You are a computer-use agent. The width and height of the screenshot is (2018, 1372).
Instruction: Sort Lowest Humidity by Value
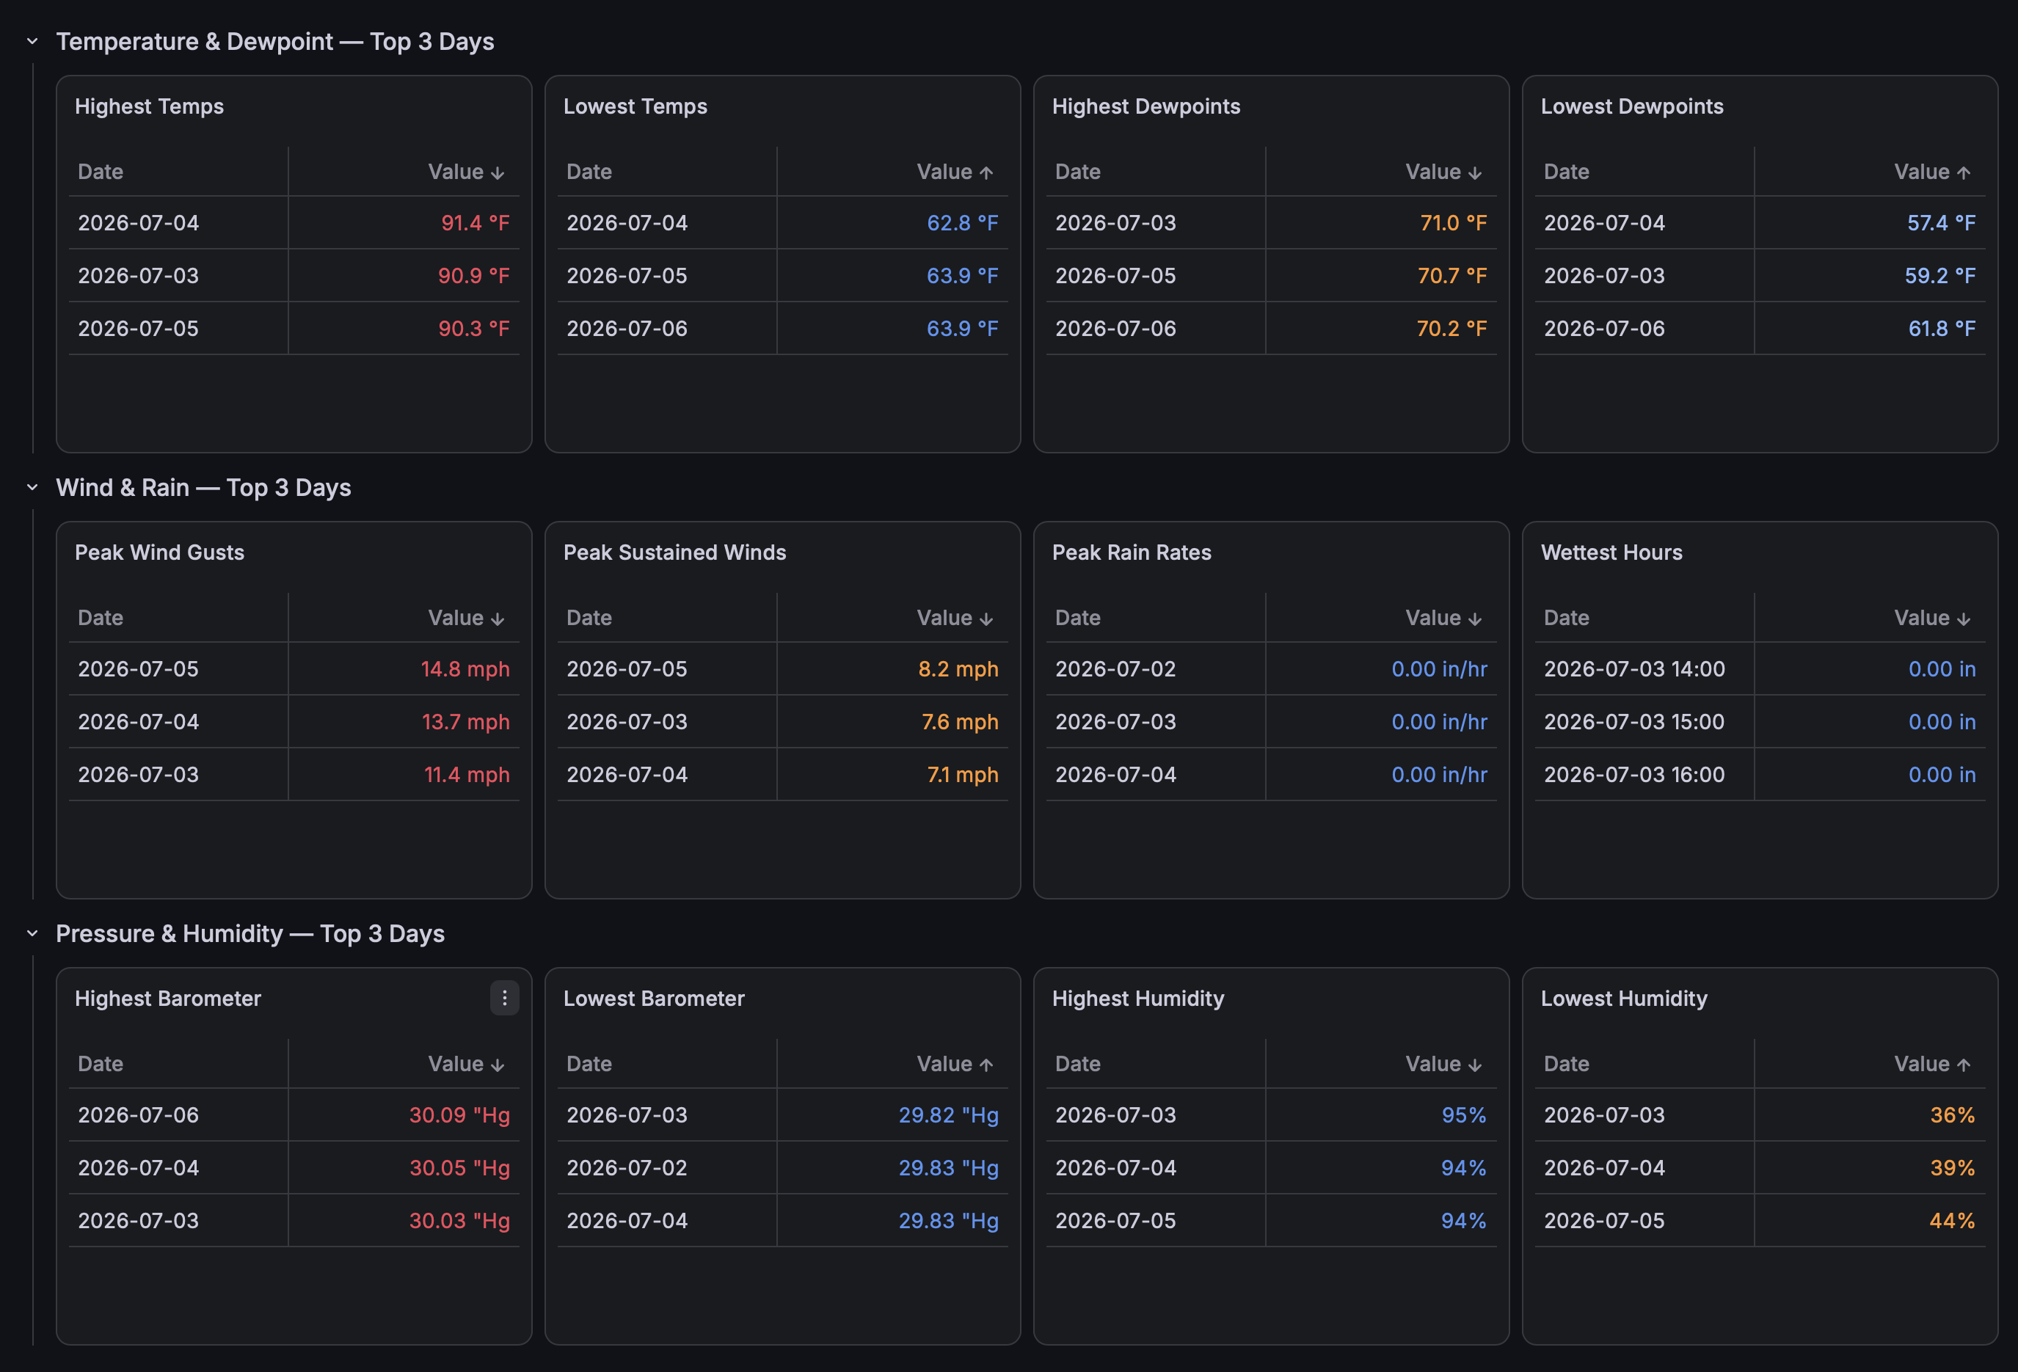pyautogui.click(x=1932, y=1064)
